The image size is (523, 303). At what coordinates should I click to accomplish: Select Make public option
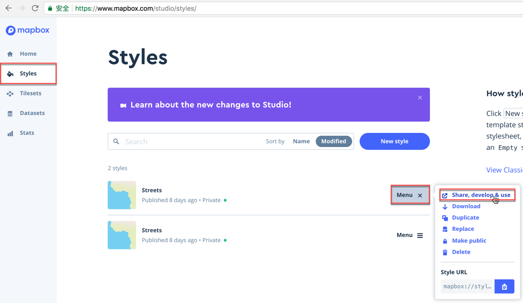click(x=464, y=241)
